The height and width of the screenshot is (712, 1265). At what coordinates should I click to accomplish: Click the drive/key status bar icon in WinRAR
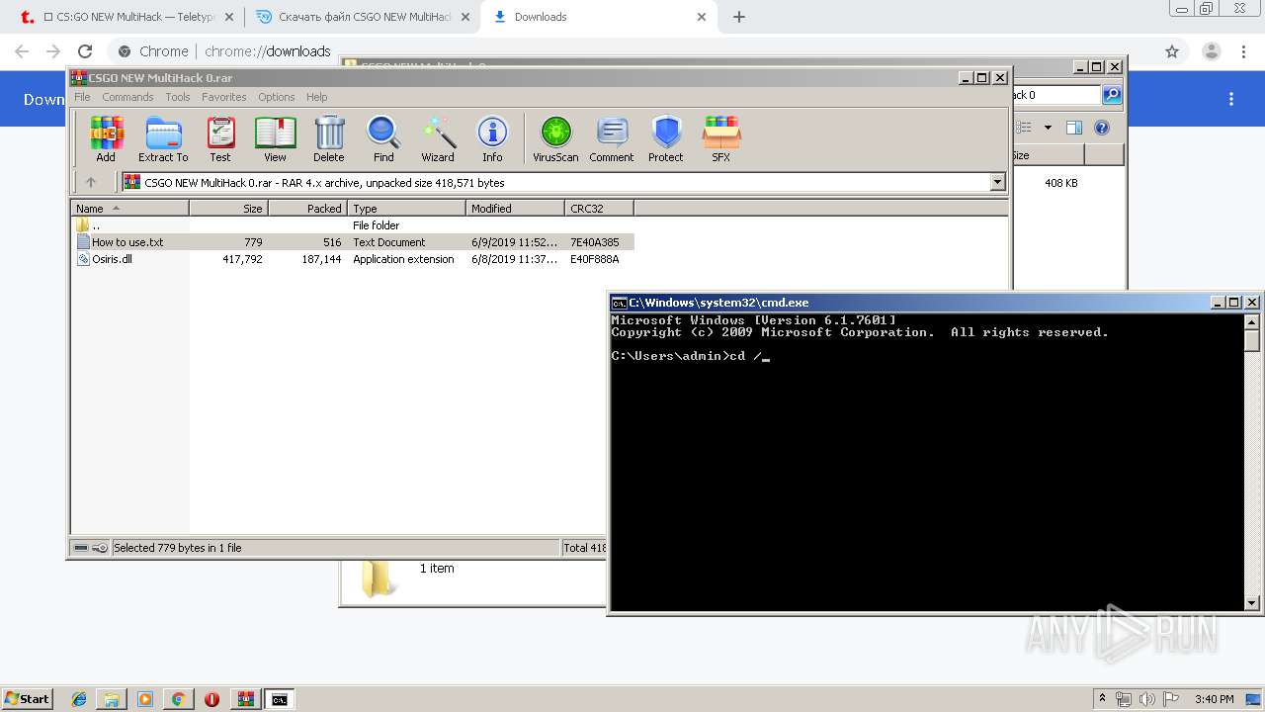pyautogui.click(x=91, y=548)
